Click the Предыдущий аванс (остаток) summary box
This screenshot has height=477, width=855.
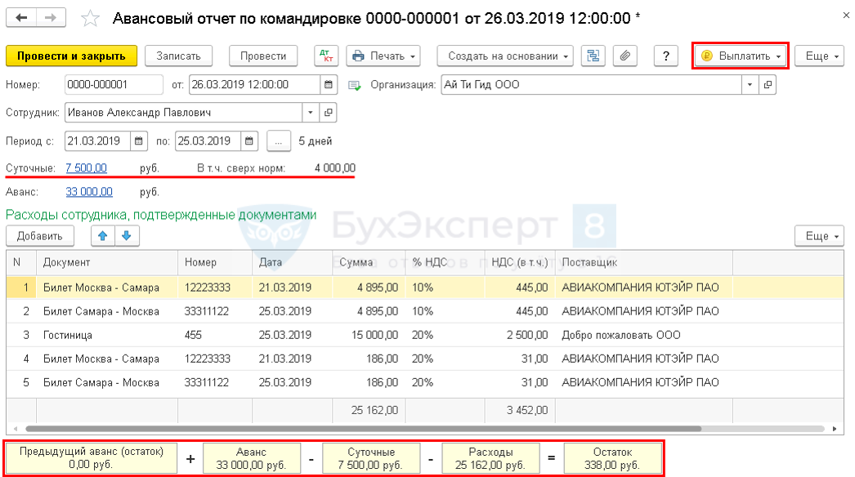pos(91,458)
